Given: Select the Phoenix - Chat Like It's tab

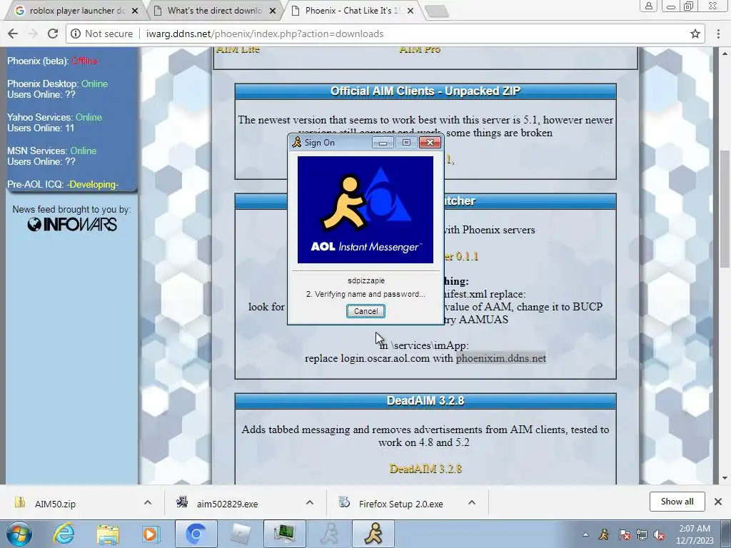Looking at the screenshot, I should pos(353,10).
